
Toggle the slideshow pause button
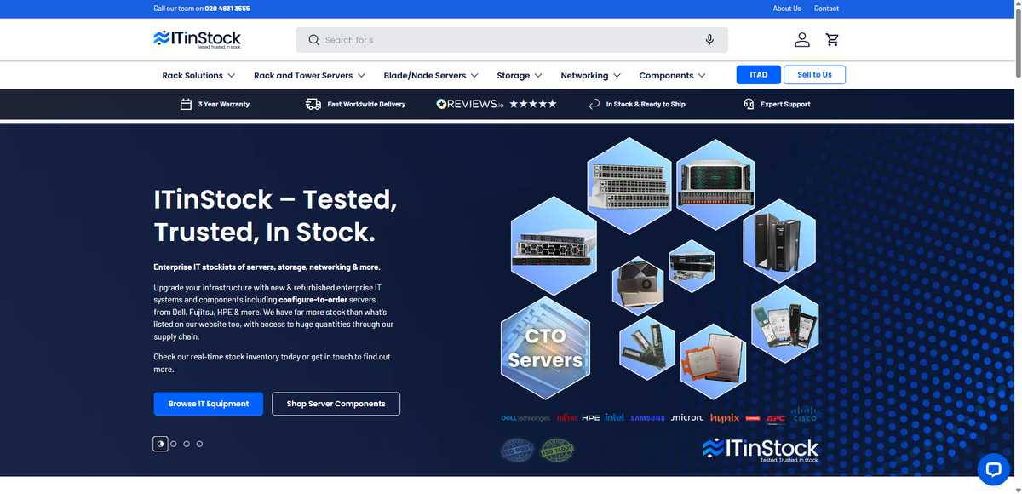161,444
